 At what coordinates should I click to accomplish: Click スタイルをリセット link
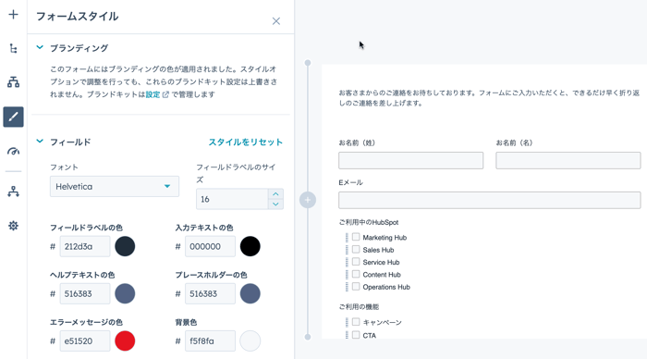click(x=246, y=142)
